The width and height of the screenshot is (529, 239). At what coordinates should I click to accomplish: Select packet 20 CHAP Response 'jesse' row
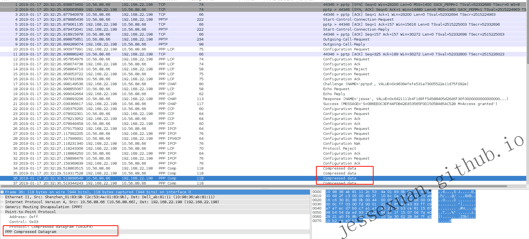tap(263, 99)
